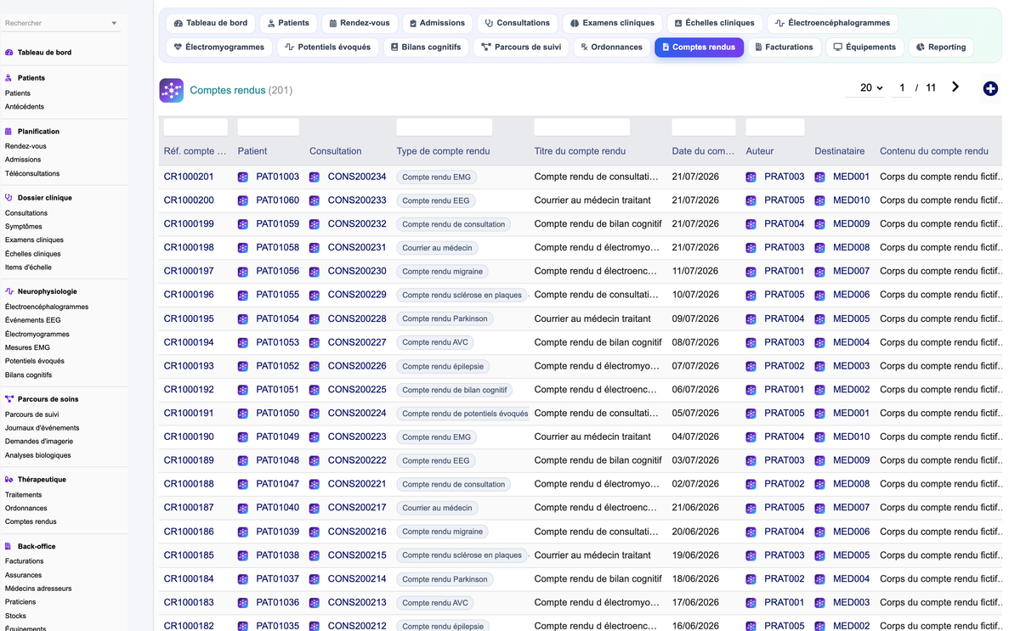Click the Auteur column filter field

point(775,127)
